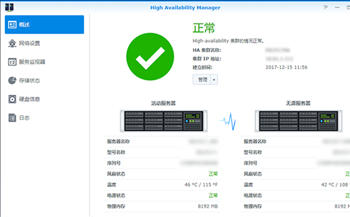Image resolution: width=350 pixels, height=217 pixels.
Task: Click the 概述 overview sidebar icon
Action: [x=12, y=25]
